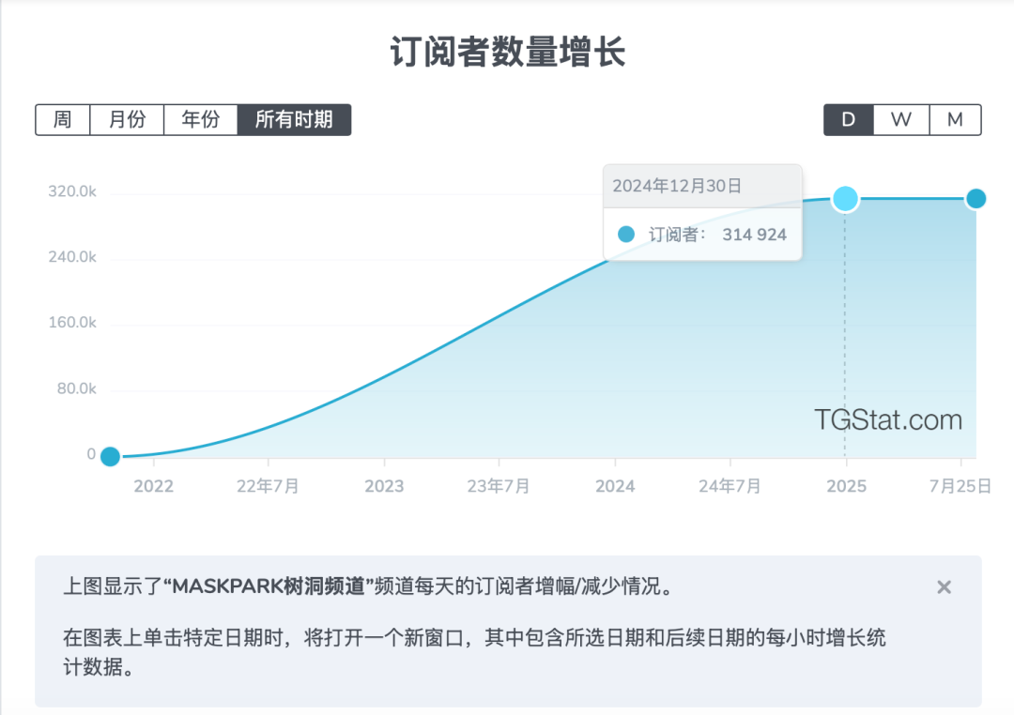Image resolution: width=1014 pixels, height=715 pixels.
Task: Click the 22年7月 x-axis label
Action: tap(268, 486)
